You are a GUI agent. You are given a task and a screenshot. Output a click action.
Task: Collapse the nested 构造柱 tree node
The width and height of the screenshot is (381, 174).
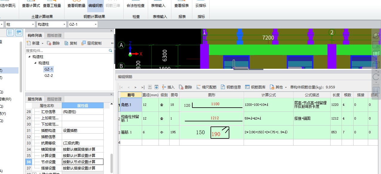click(x=35, y=63)
